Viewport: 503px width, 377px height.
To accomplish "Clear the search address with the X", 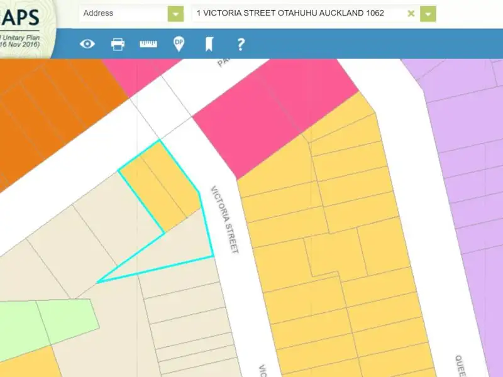I will (x=411, y=13).
